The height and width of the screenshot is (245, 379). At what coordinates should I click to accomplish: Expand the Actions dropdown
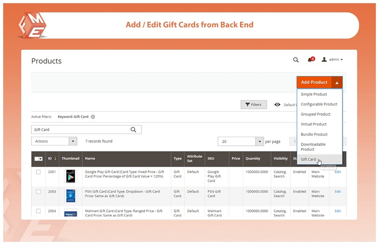pyautogui.click(x=73, y=141)
